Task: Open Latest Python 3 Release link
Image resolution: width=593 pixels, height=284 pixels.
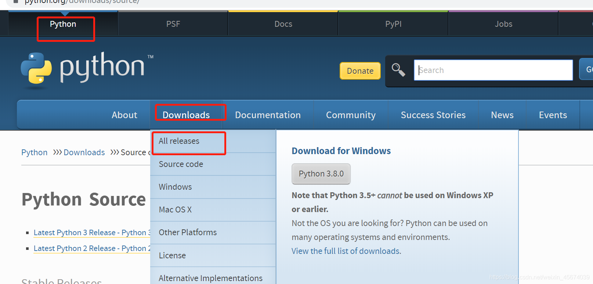Action: [x=92, y=233]
